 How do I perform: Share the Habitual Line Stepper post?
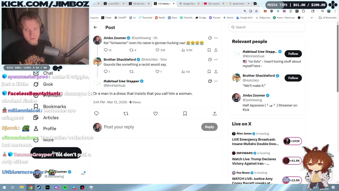(215, 114)
